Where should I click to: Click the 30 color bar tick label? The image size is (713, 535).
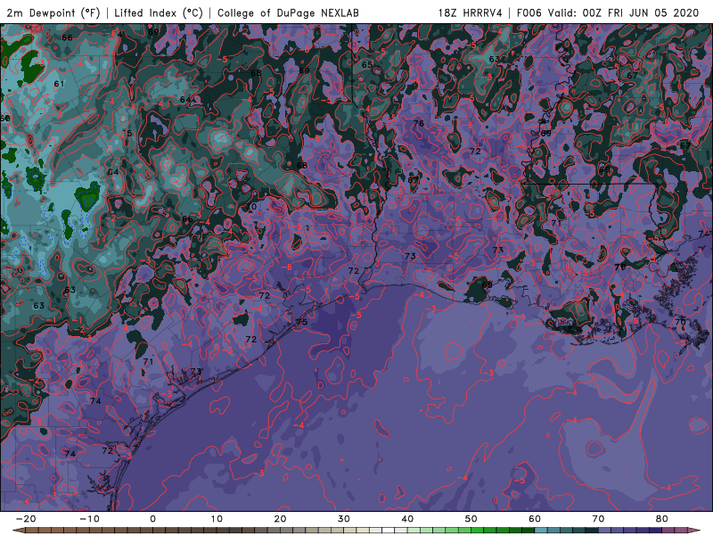click(344, 519)
